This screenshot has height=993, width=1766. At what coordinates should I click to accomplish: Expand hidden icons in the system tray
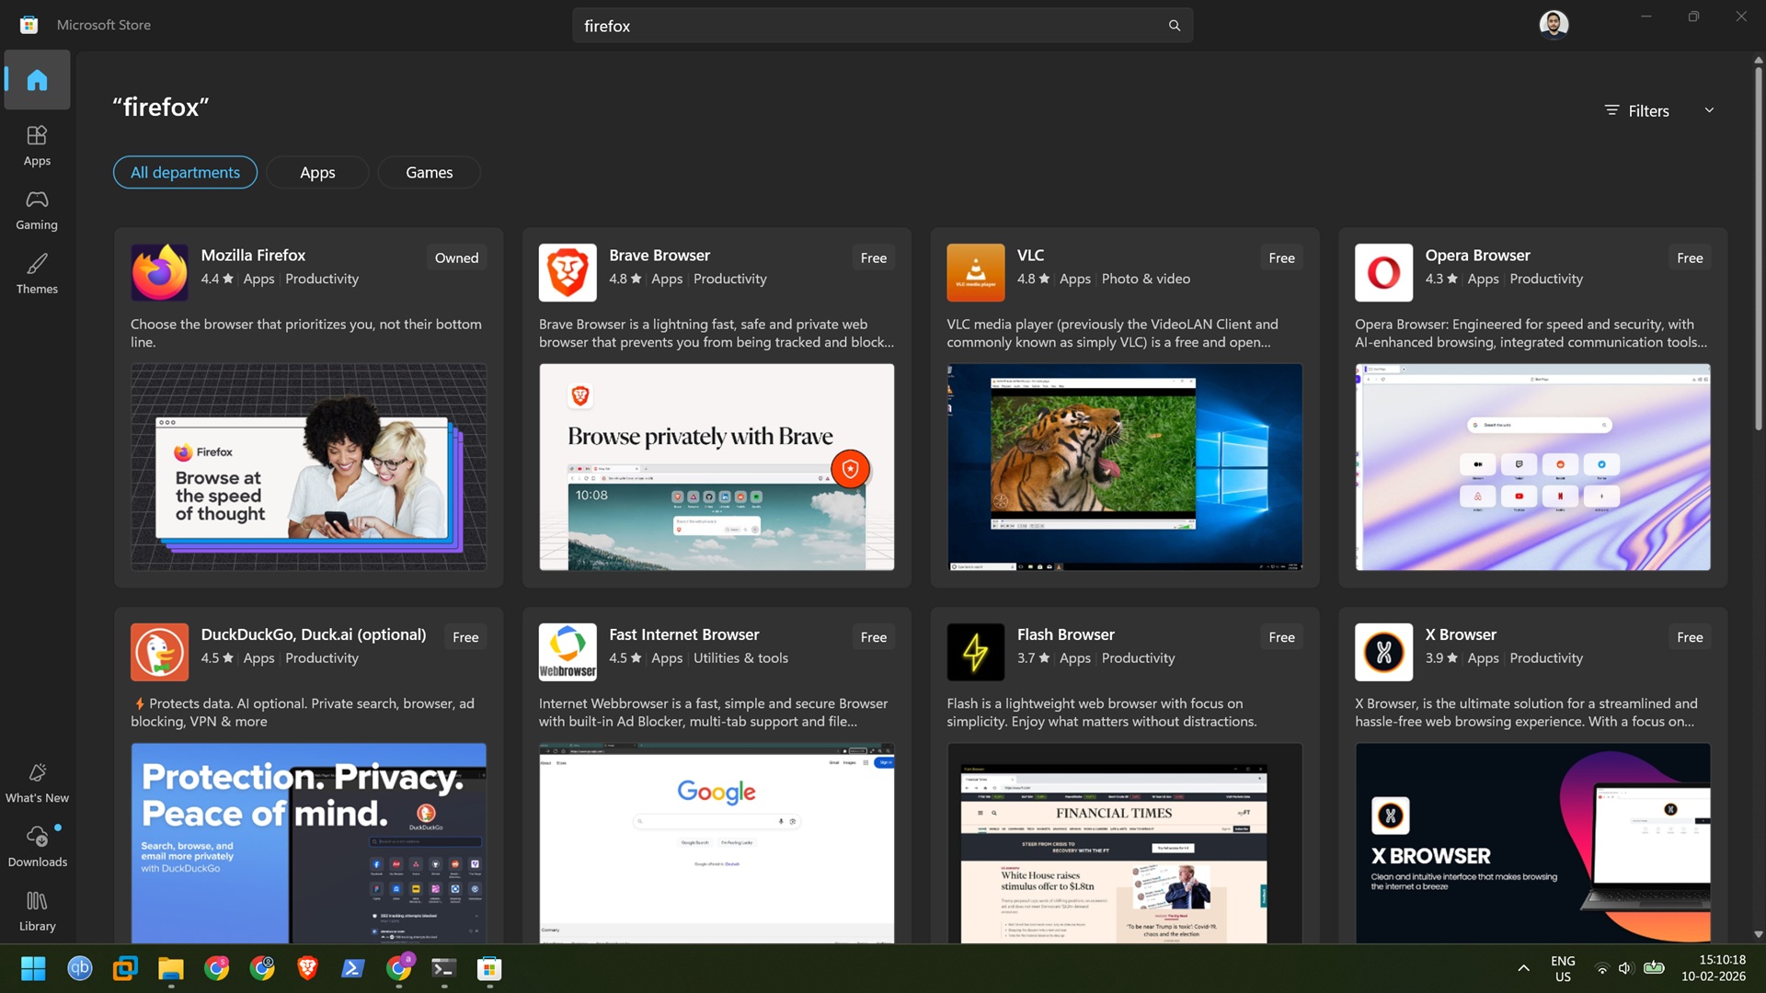pyautogui.click(x=1523, y=968)
